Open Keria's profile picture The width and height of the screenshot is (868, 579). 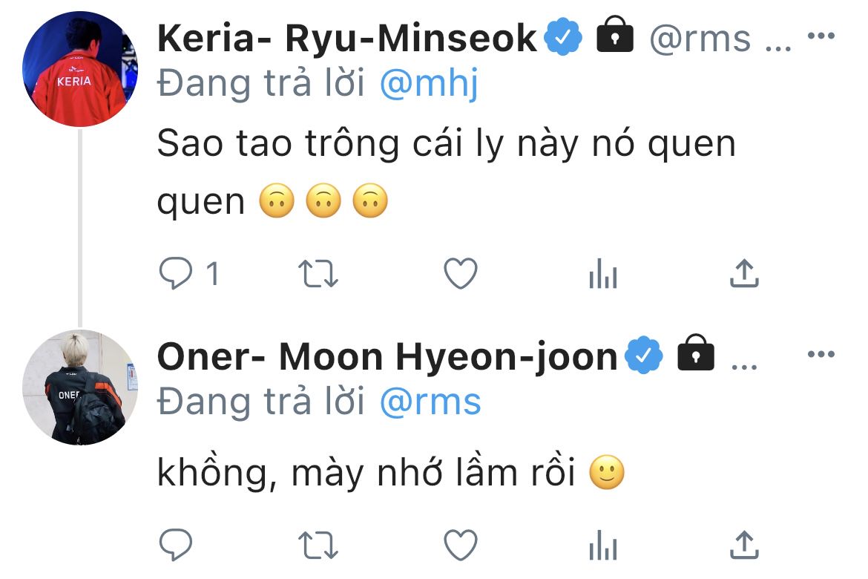(80, 70)
